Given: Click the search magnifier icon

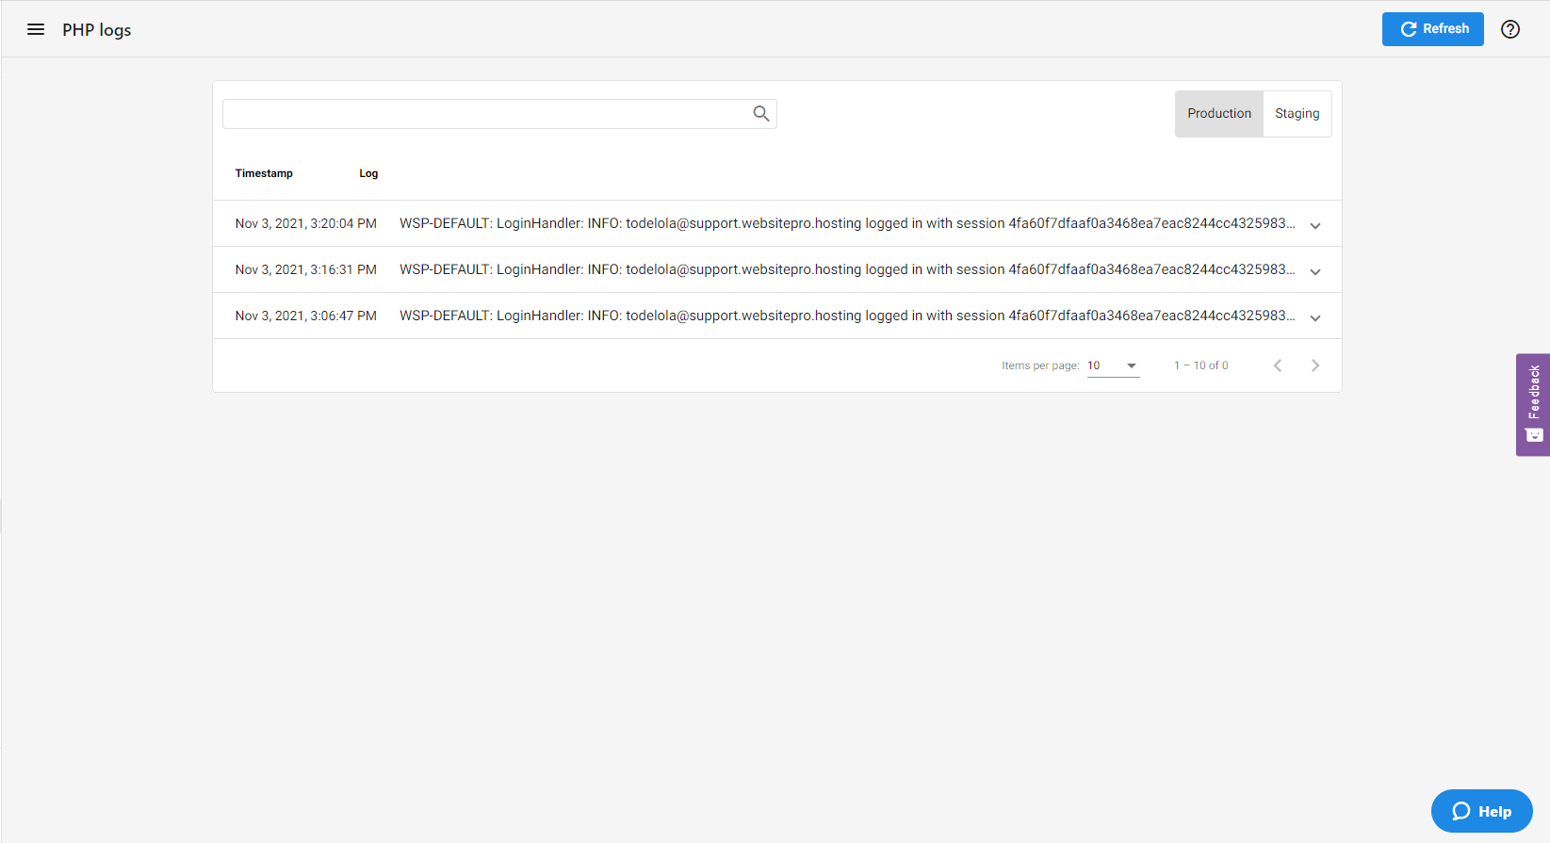Looking at the screenshot, I should pos(761,114).
